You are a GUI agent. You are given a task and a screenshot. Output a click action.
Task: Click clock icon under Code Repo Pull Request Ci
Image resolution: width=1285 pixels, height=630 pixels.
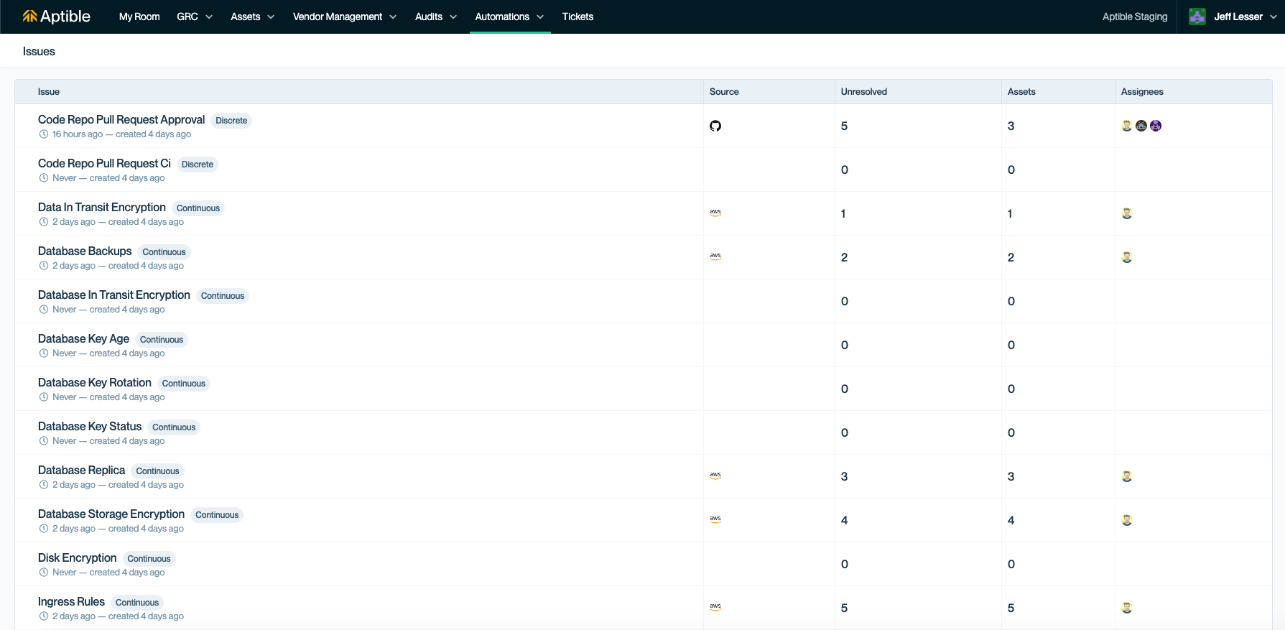click(44, 178)
